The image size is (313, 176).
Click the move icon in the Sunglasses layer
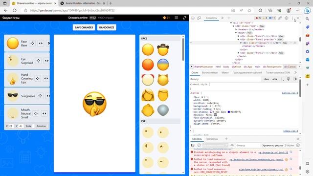click(40, 96)
